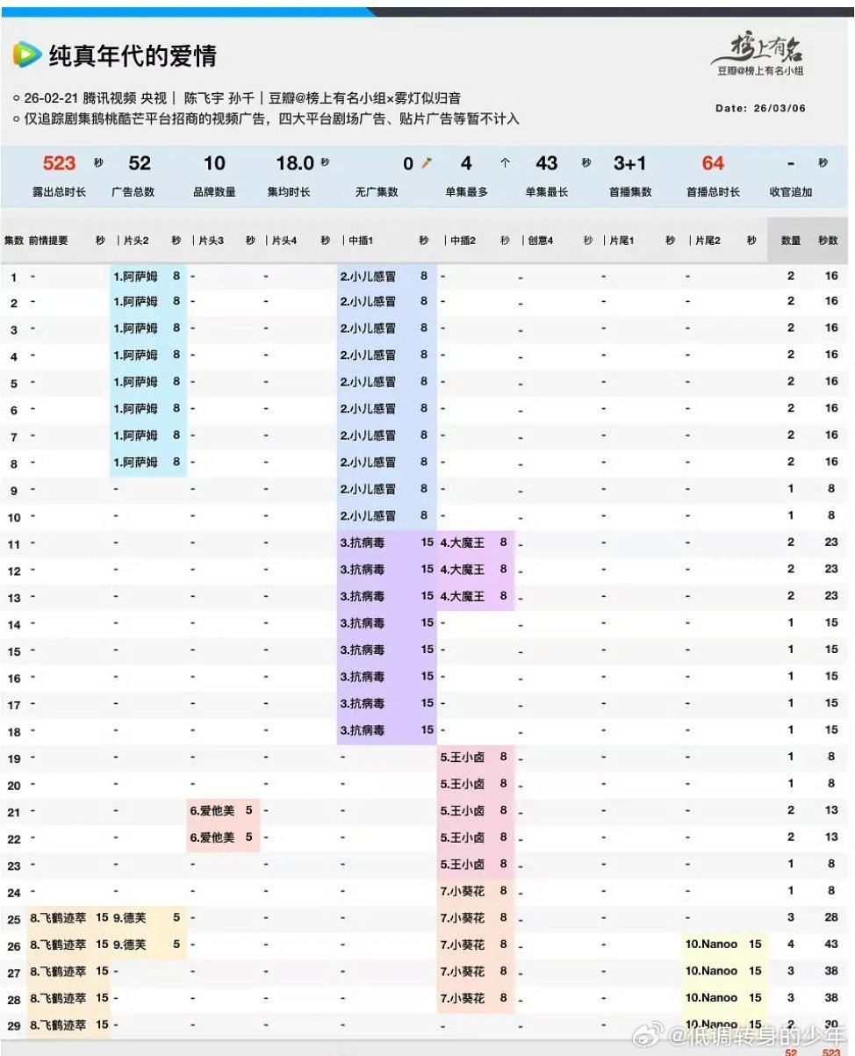855x1056 pixels.
Task: Click 1.阿萨姆 in episode 1 row
Action: click(135, 276)
